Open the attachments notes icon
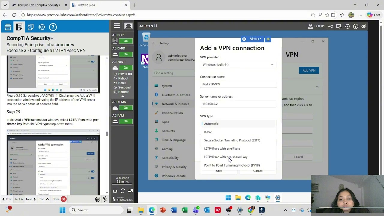The width and height of the screenshot is (384, 216). coord(30,27)
